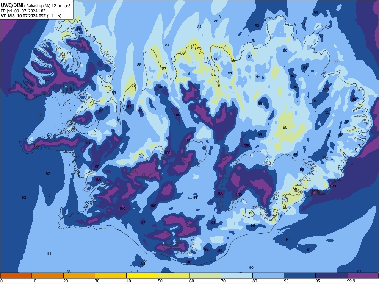Click the '10' legend tick label
This screenshot has width=379, height=284.
coord(34,281)
